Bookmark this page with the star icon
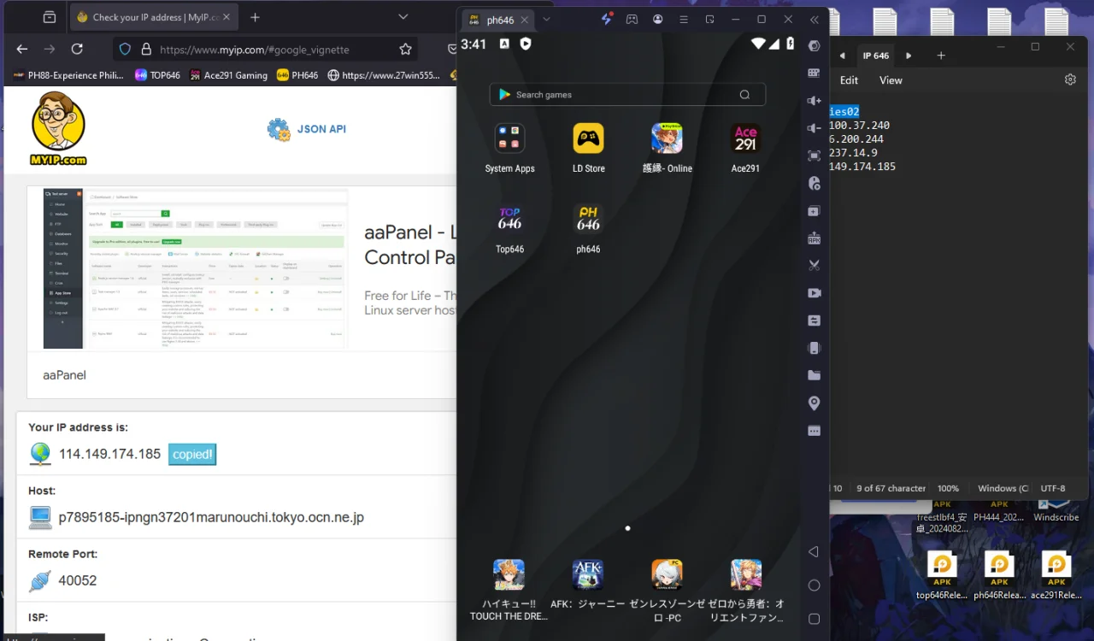The width and height of the screenshot is (1094, 641). [405, 50]
